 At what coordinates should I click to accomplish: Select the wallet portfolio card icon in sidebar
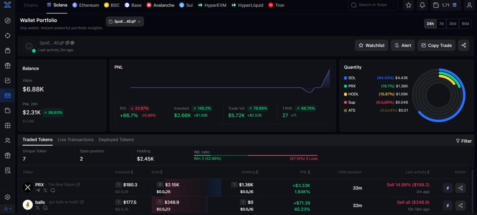[x=8, y=95]
